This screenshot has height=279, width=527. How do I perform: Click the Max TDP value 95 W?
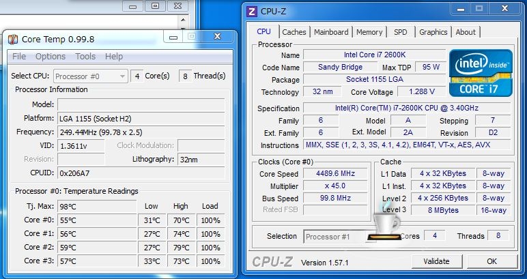(431, 67)
